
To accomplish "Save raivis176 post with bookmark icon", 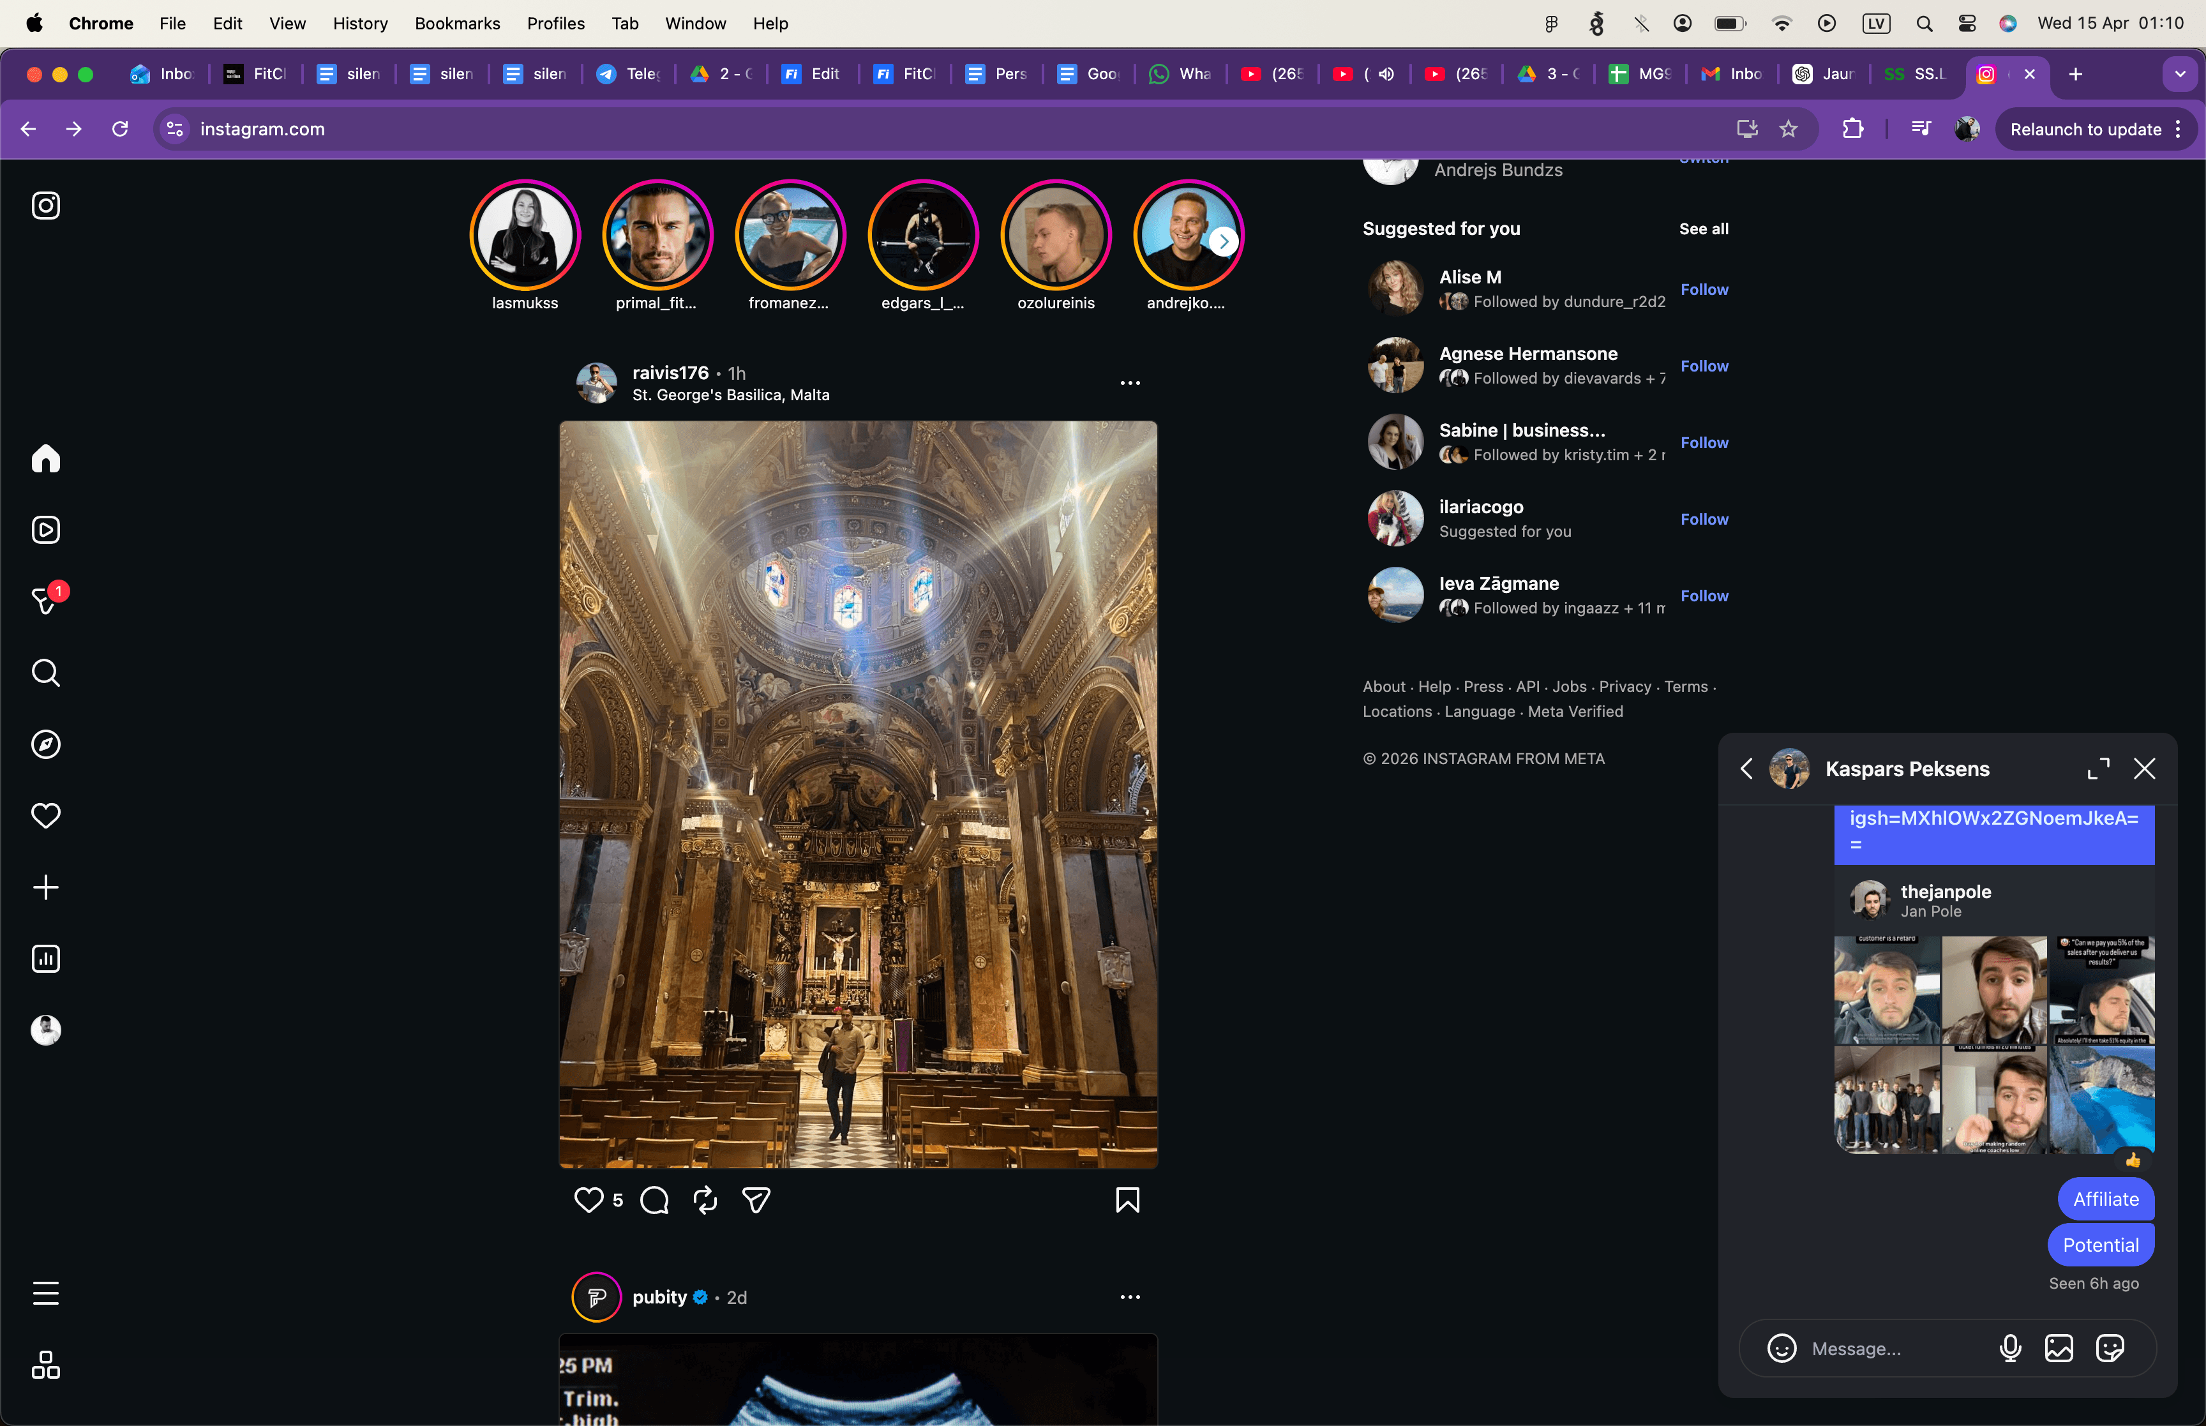I will pyautogui.click(x=1127, y=1200).
